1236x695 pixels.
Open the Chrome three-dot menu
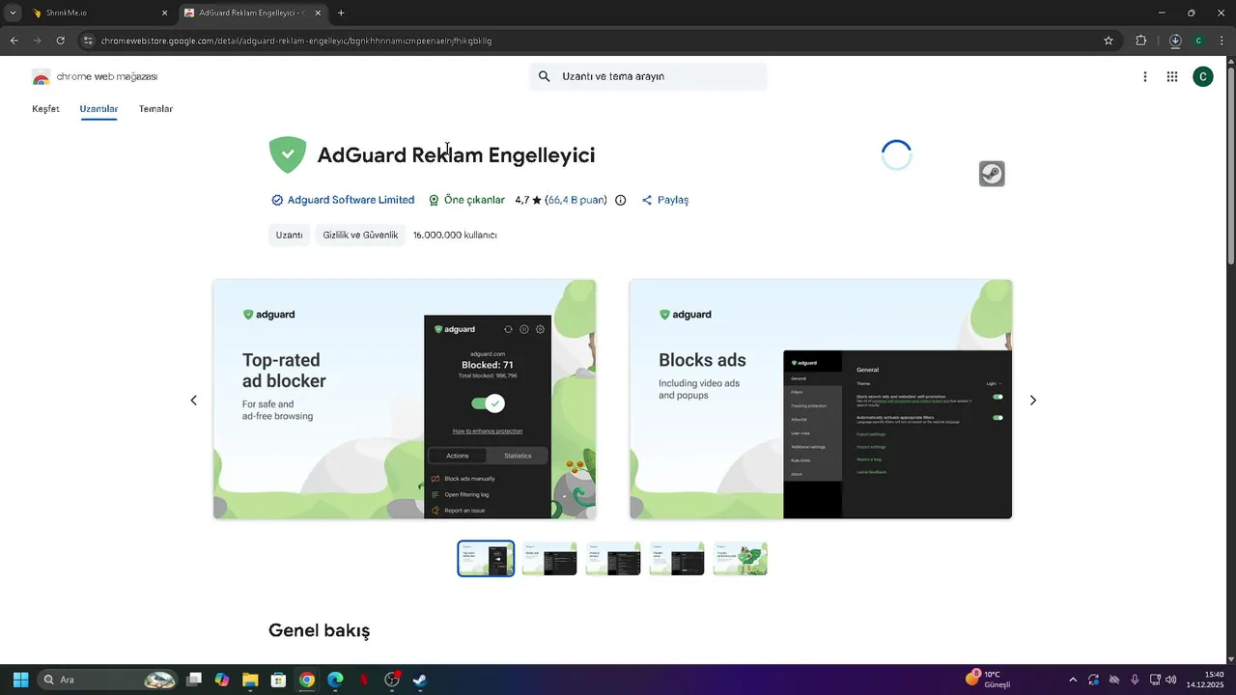point(1222,41)
